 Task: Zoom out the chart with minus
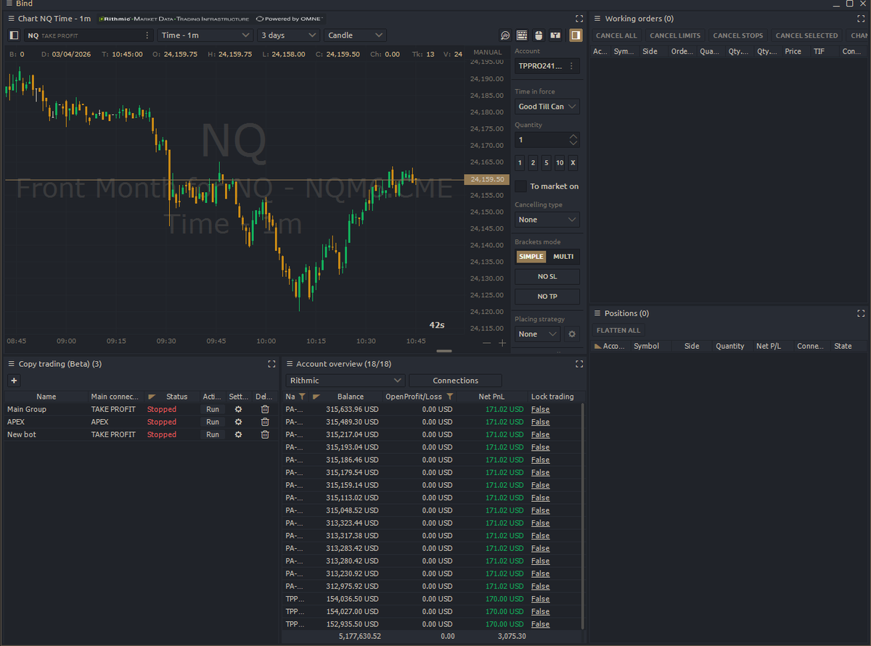pyautogui.click(x=486, y=343)
